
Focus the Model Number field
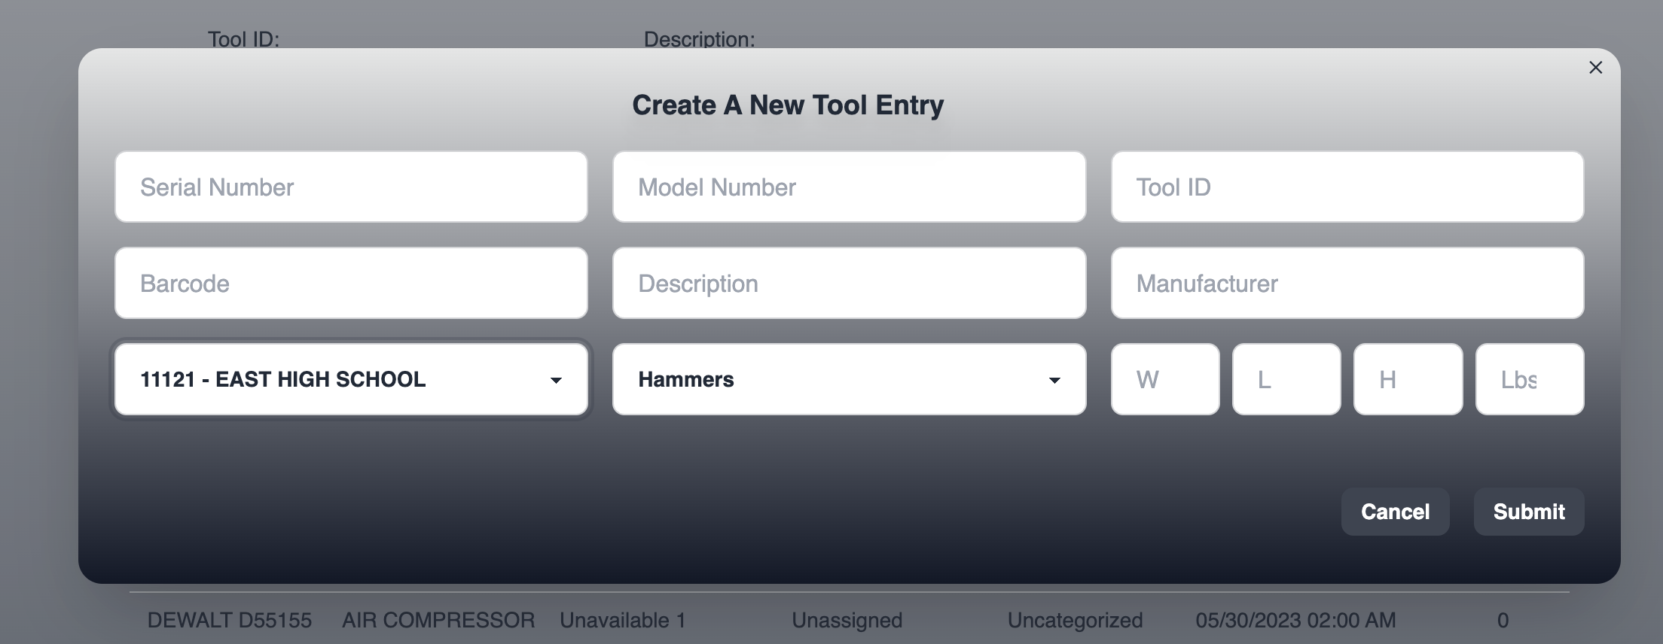click(849, 187)
